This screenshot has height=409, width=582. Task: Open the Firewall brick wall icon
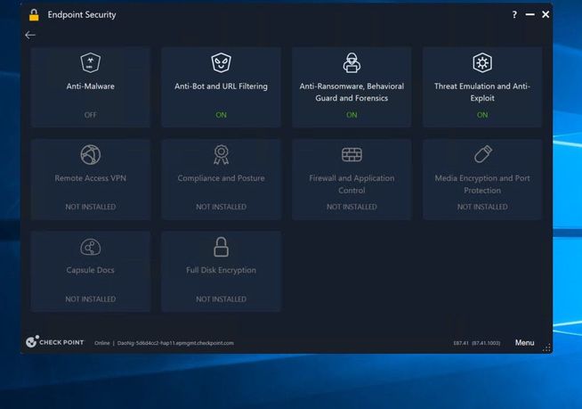(x=352, y=155)
